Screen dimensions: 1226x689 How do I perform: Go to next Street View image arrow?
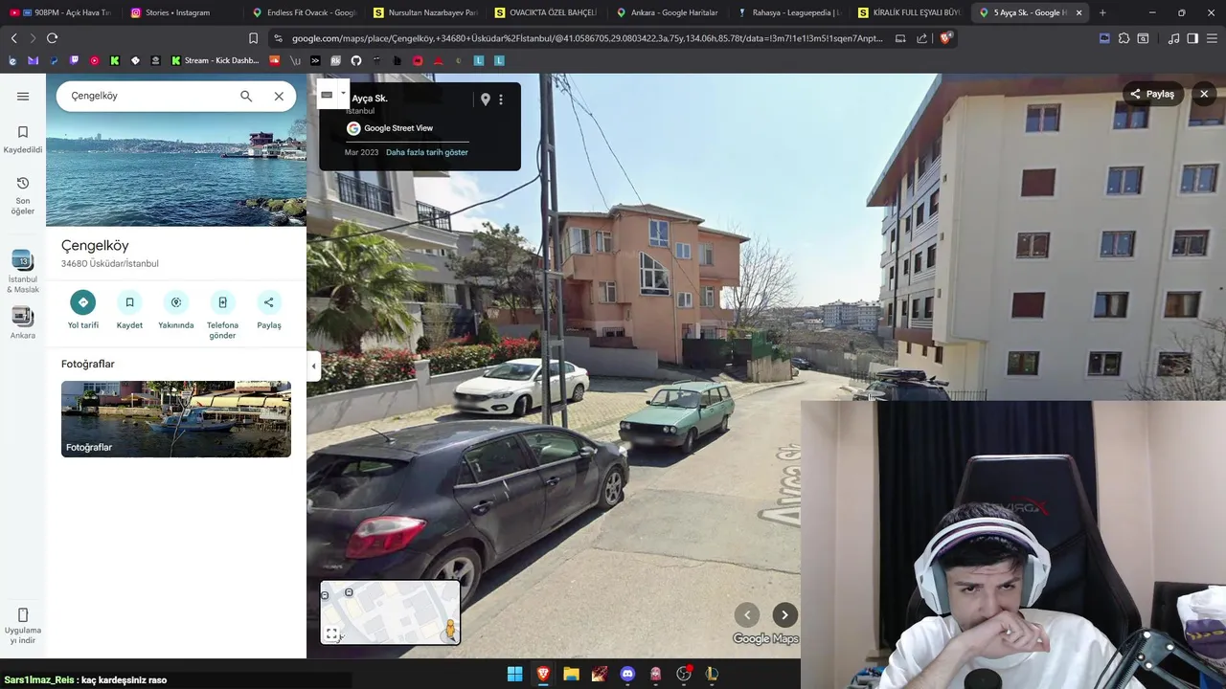(784, 615)
